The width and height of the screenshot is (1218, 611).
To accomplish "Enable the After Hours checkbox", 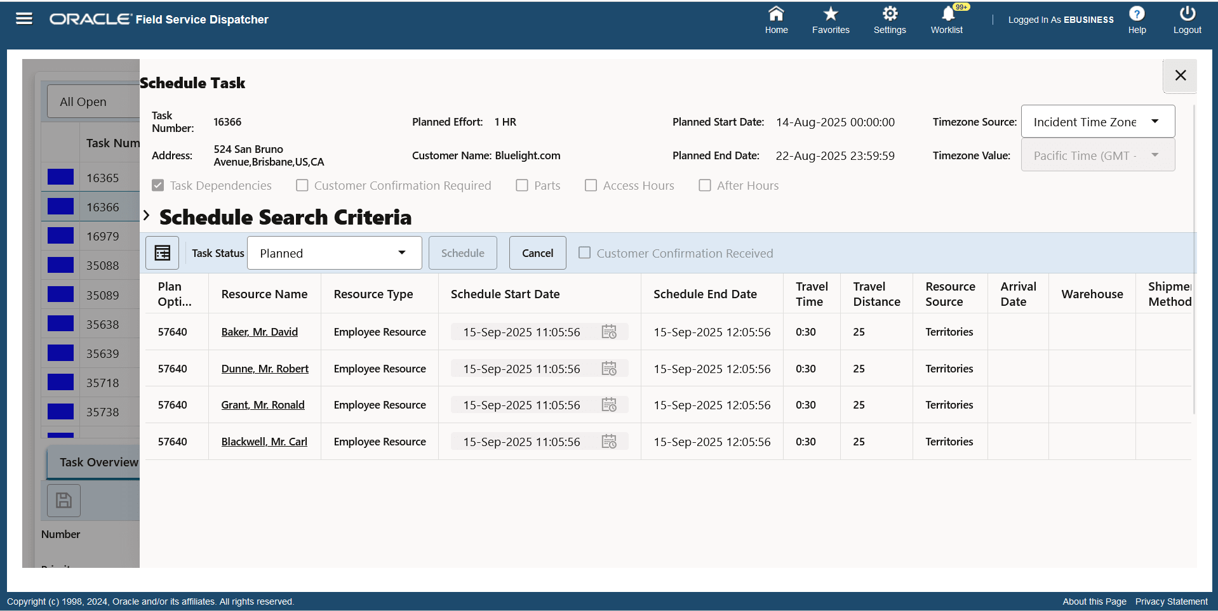I will coord(704,185).
